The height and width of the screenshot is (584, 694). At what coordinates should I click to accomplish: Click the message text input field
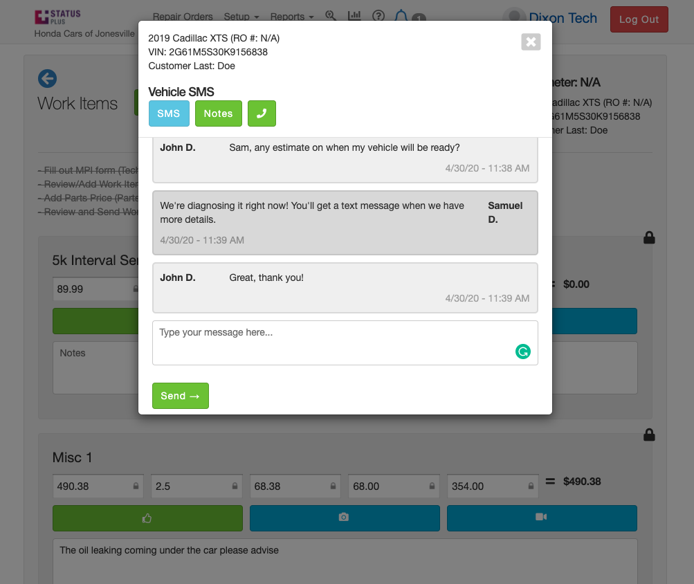(332, 342)
